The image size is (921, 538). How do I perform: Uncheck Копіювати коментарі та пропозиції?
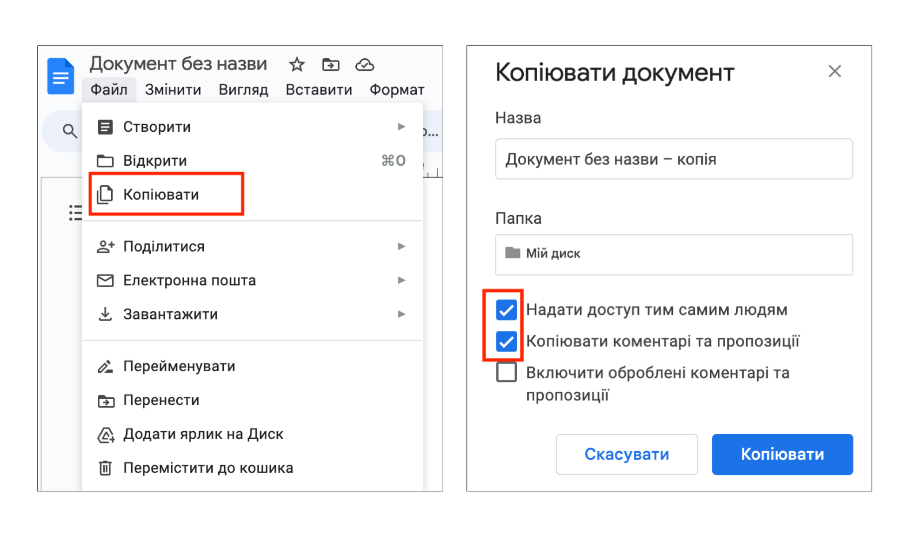507,341
